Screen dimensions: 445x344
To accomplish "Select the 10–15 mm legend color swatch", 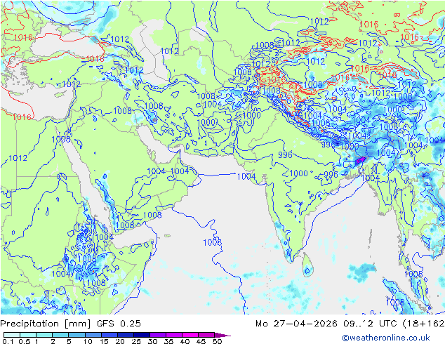I will click(93, 335).
